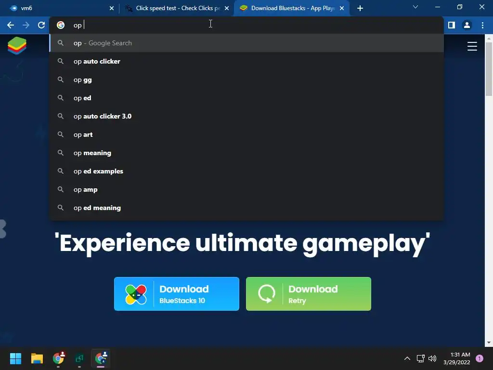
Task: Click the active Chrome taskbar icon
Action: tap(101, 358)
